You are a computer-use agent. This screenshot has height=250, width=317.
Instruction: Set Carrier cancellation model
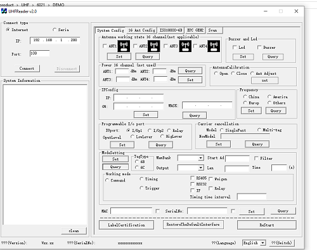tap(219, 144)
